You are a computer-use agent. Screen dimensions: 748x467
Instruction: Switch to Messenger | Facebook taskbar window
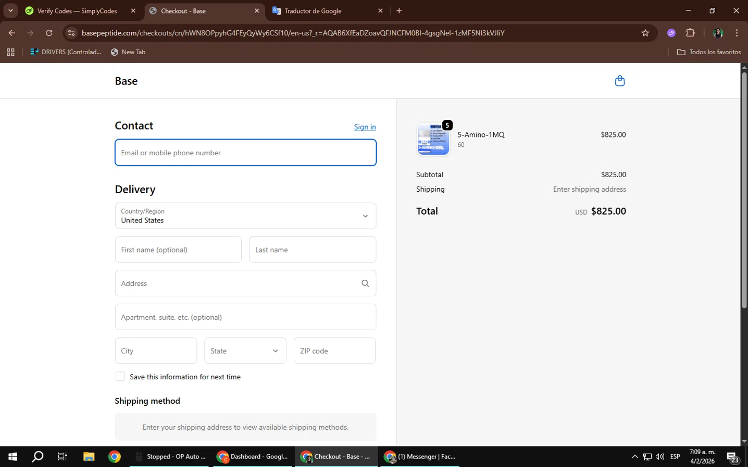point(420,457)
